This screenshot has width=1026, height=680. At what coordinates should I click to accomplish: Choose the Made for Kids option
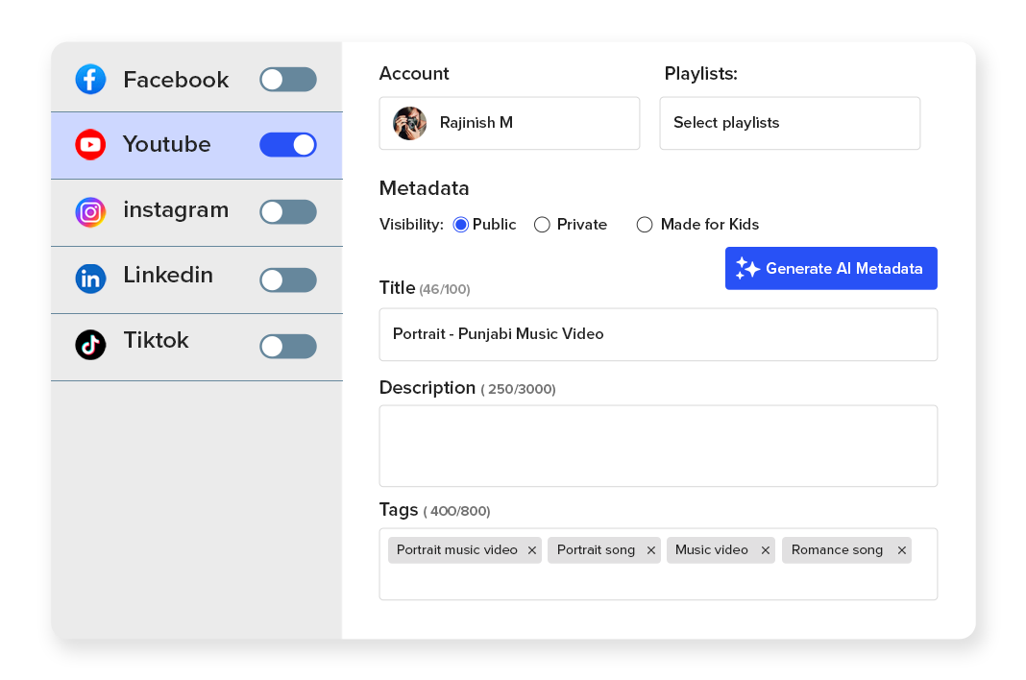pyautogui.click(x=645, y=225)
